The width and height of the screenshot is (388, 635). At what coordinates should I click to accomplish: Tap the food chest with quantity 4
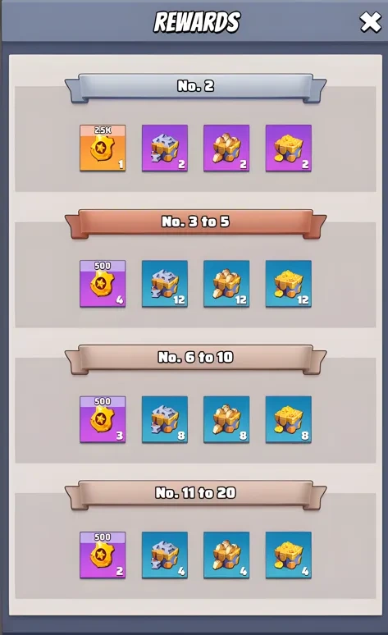(226, 555)
